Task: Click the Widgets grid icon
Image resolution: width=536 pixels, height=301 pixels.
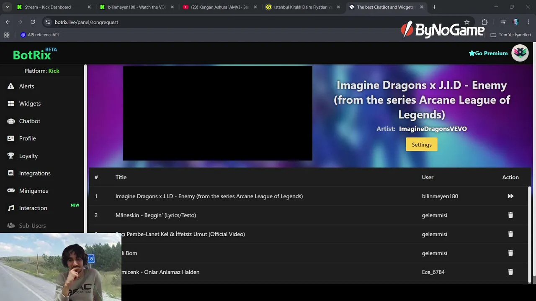Action: coord(11,104)
